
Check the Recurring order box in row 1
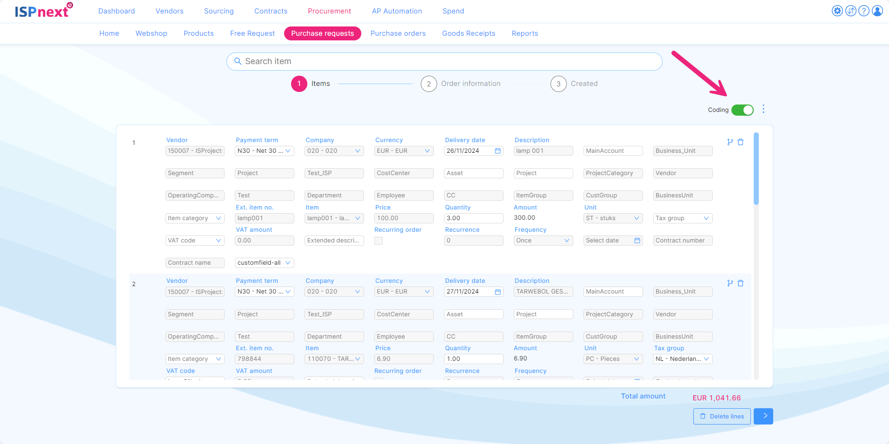(378, 241)
